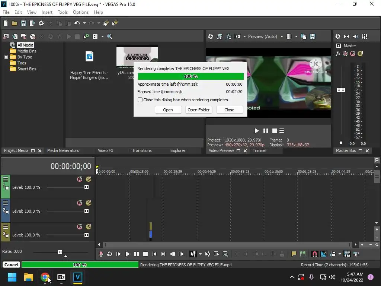
Task: Open the undo history dropdown arrow
Action: (x=84, y=23)
